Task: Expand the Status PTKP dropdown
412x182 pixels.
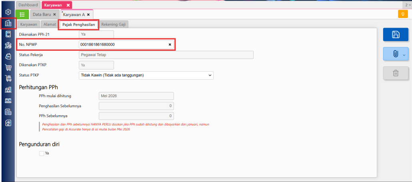Action: tap(146, 75)
